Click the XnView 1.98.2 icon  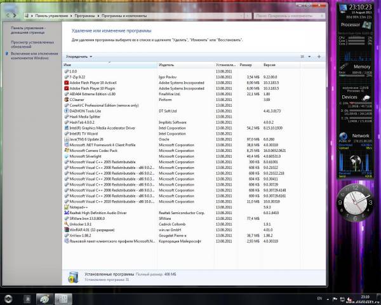66,236
